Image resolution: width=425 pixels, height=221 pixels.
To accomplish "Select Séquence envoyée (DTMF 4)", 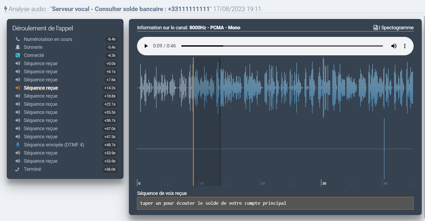I will pyautogui.click(x=54, y=145).
